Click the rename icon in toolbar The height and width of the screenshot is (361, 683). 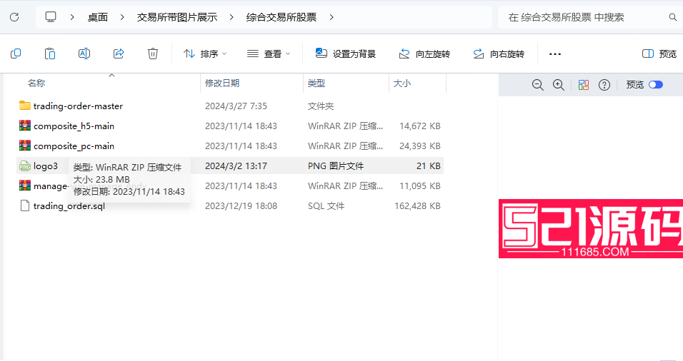point(84,54)
